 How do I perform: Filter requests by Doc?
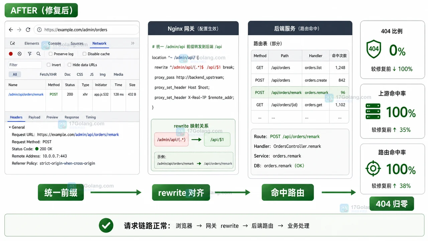coord(68,75)
